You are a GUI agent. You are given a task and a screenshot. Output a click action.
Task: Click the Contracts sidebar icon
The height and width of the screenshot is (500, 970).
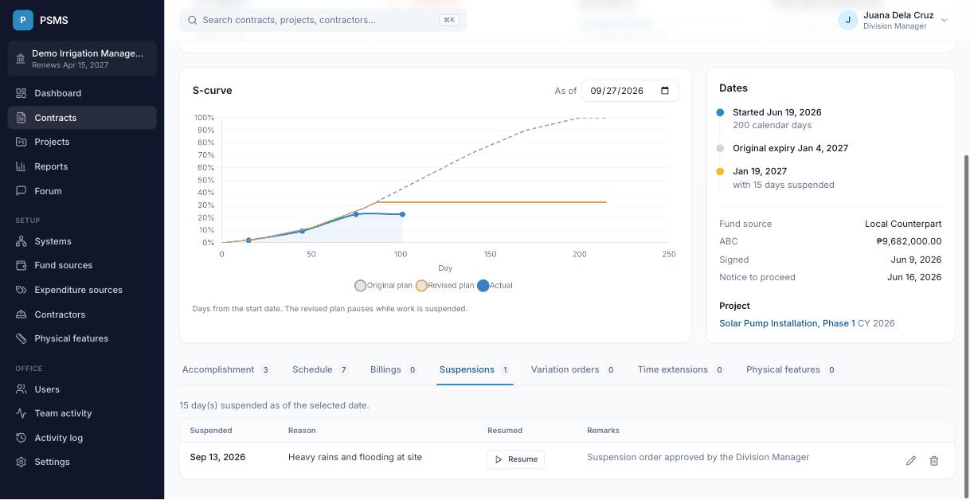(22, 118)
